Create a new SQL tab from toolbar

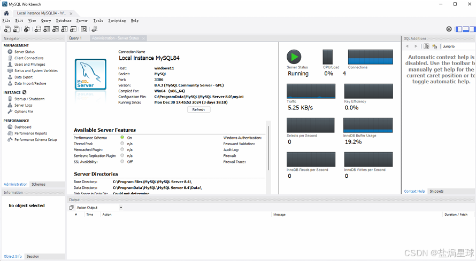pyautogui.click(x=7, y=29)
